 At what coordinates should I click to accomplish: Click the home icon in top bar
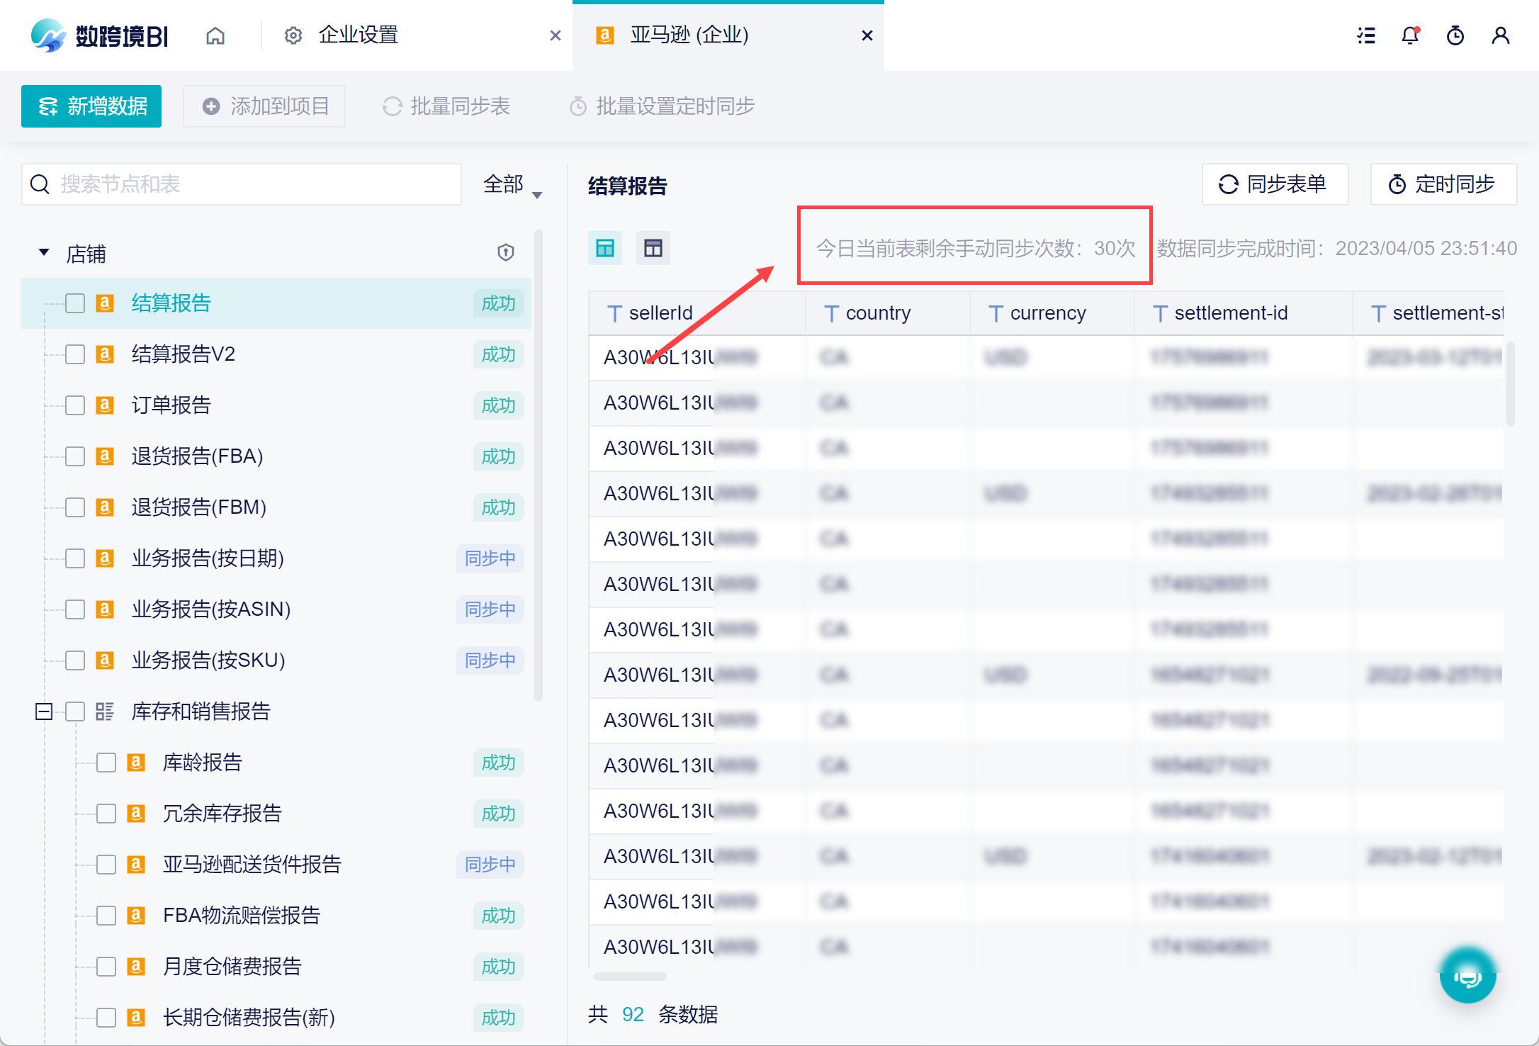tap(215, 35)
